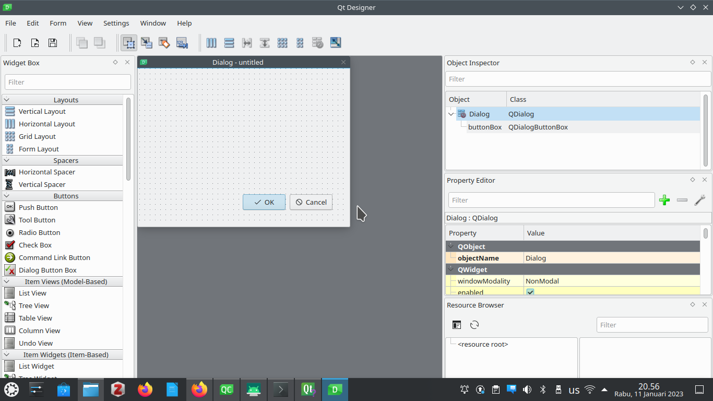
Task: Open the Settings menu
Action: [x=116, y=23]
